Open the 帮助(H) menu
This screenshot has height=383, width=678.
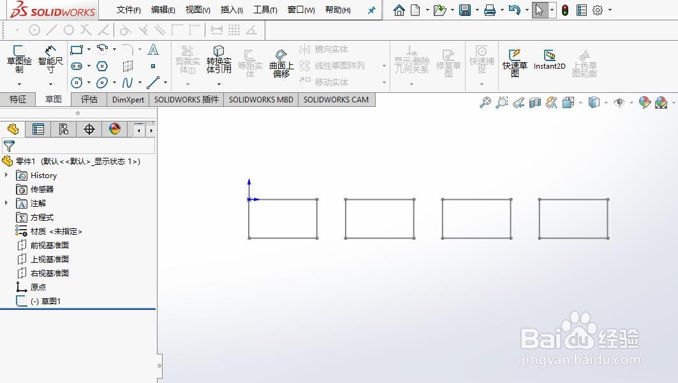coord(337,10)
